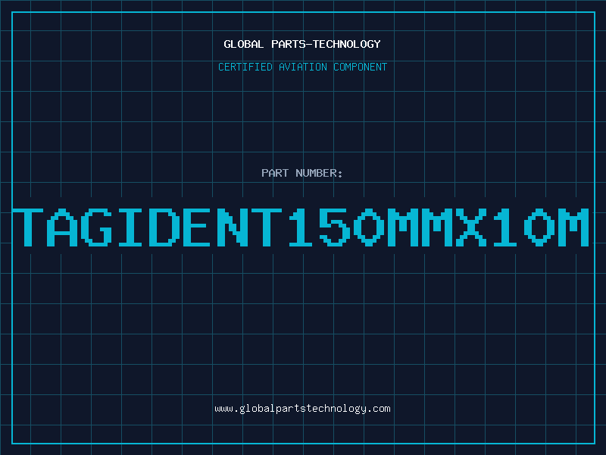This screenshot has width=606, height=455.
Task: Select the TAGIDENT150MMX10M part number
Action: [301, 227]
